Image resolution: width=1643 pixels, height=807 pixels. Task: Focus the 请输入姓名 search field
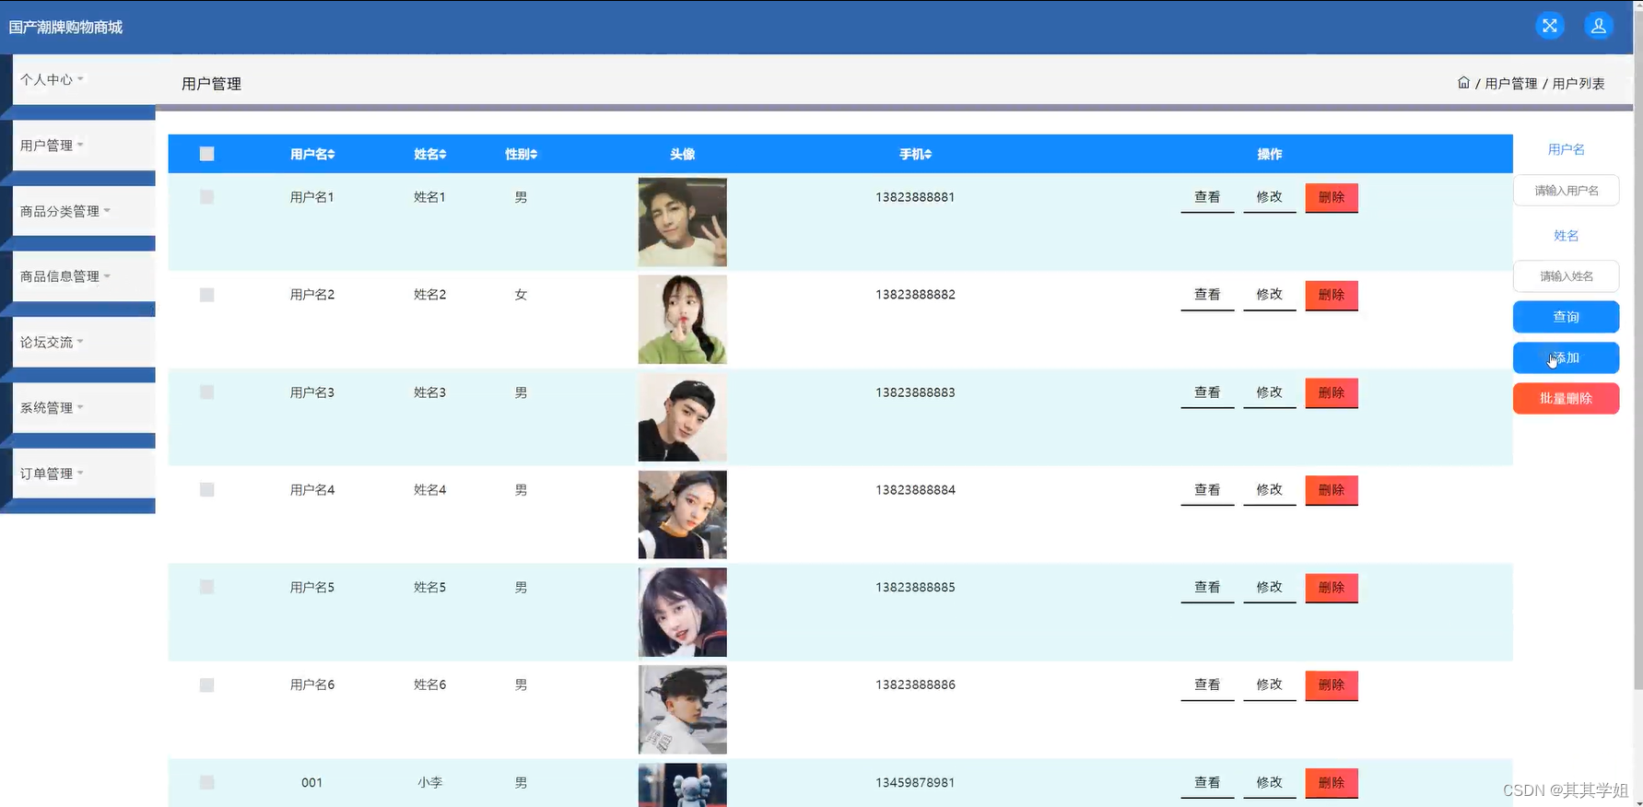pos(1566,276)
